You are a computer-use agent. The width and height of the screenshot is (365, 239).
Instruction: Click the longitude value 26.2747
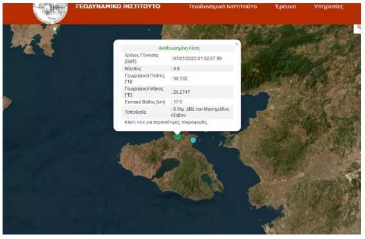click(x=182, y=92)
